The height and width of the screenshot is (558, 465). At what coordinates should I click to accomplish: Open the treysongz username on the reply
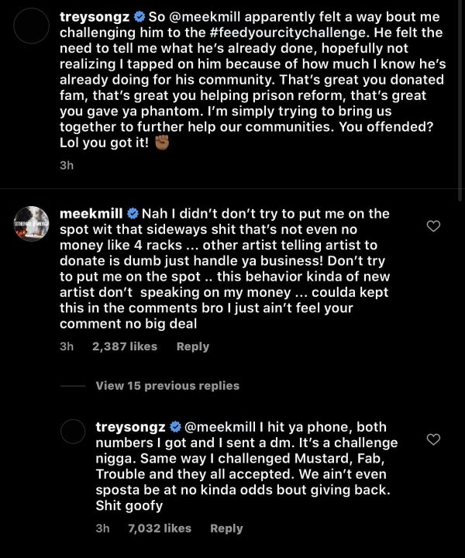tap(131, 427)
